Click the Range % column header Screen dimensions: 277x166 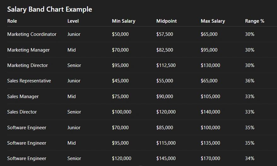point(255,21)
